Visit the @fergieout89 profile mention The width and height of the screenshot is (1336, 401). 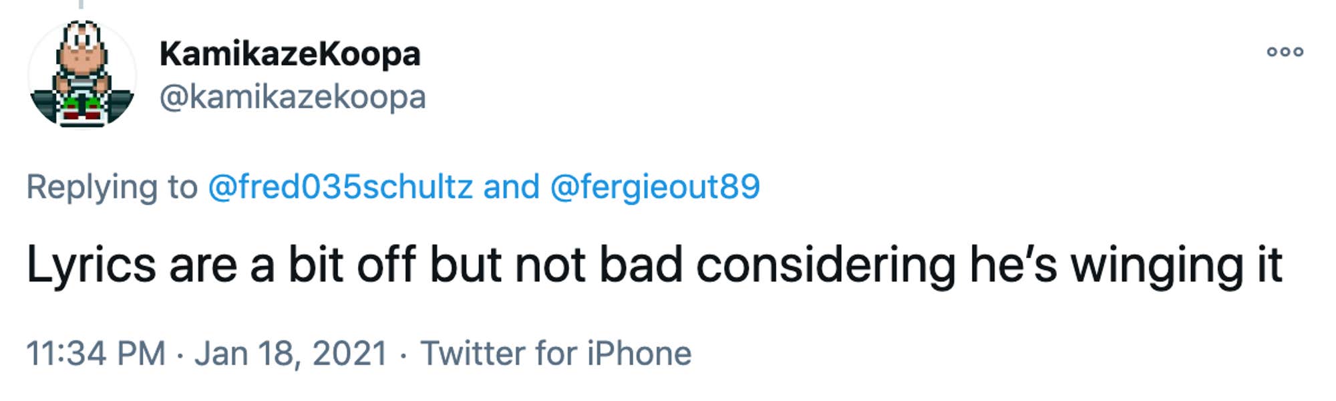(655, 186)
